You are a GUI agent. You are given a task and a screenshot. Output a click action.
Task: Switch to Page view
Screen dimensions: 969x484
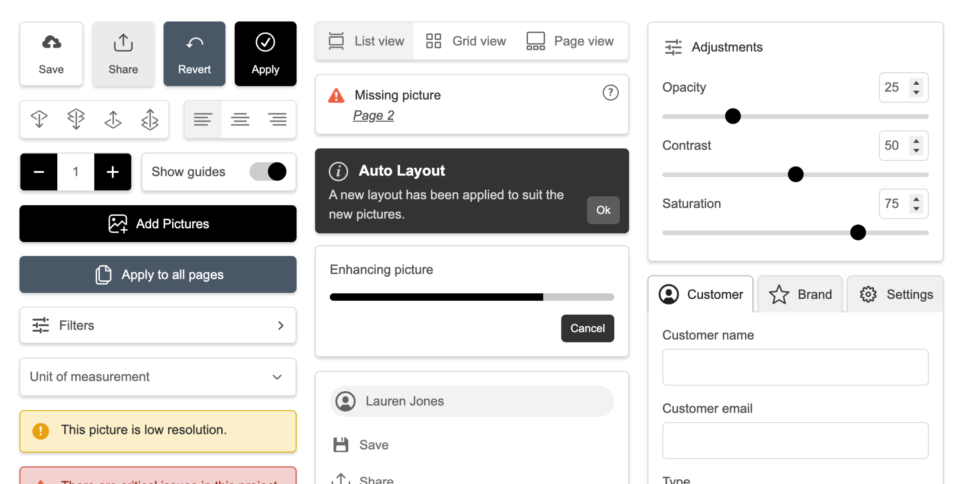(570, 41)
